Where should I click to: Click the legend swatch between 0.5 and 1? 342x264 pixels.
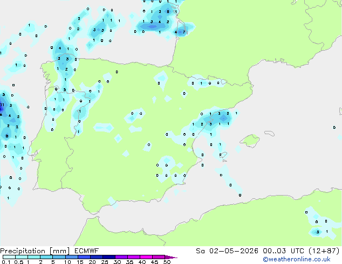coord(22,257)
